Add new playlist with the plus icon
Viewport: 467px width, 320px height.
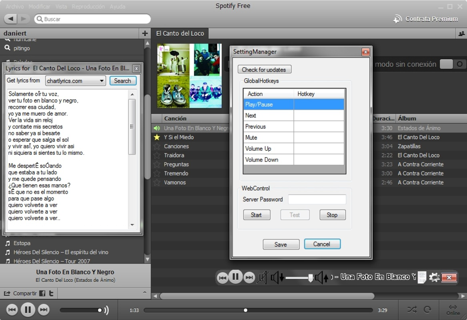point(145,33)
